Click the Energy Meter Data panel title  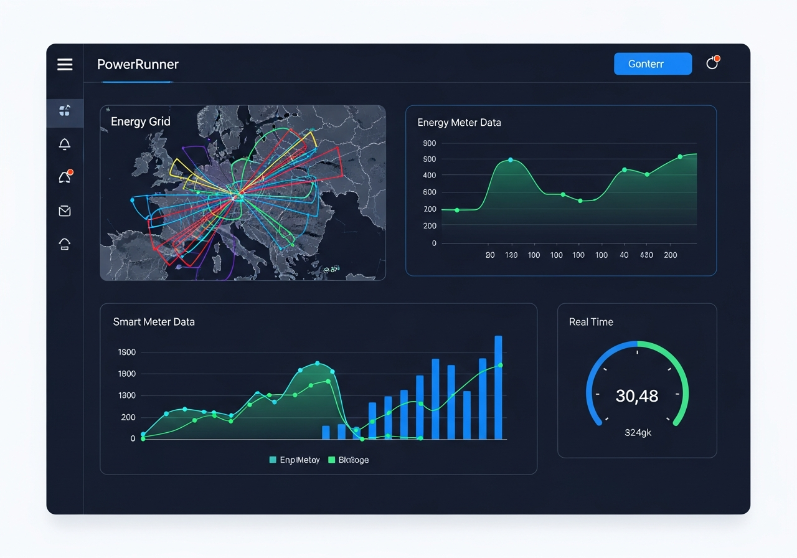tap(459, 123)
